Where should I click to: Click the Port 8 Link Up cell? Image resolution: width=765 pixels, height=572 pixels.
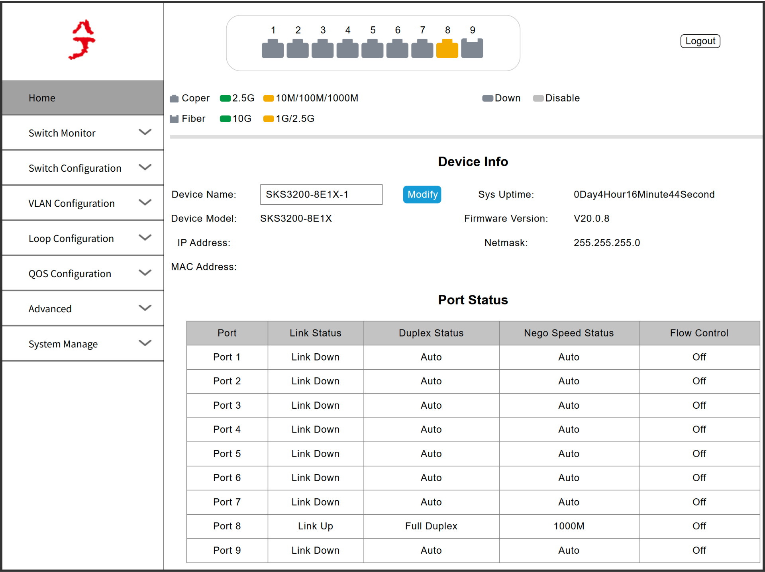click(315, 526)
